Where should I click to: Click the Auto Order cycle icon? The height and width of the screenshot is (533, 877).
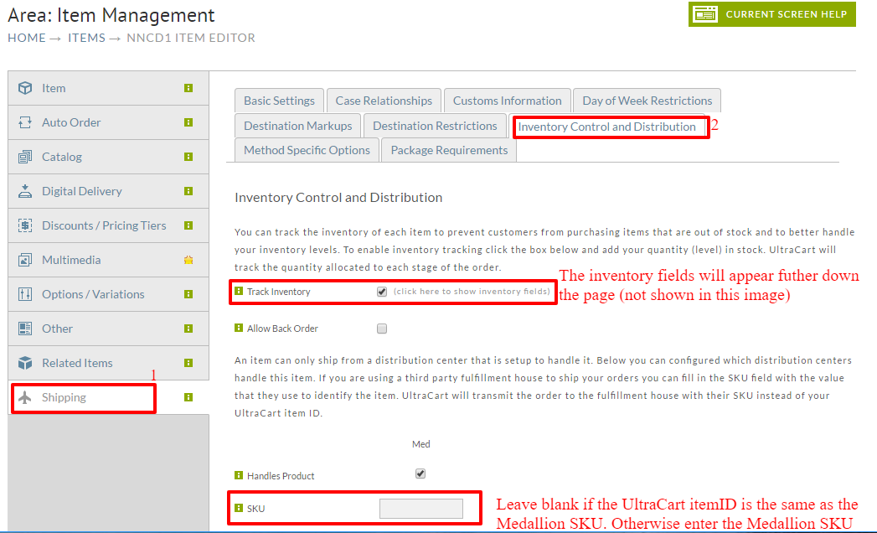(x=24, y=122)
